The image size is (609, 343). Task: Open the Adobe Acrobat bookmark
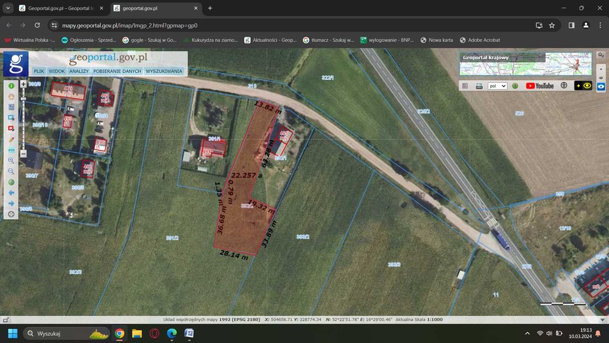click(x=480, y=40)
